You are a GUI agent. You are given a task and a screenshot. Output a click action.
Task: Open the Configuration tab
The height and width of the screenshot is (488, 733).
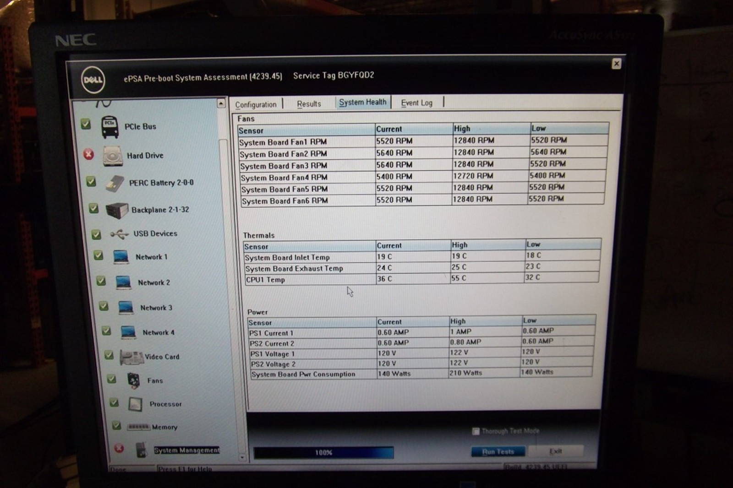point(256,105)
